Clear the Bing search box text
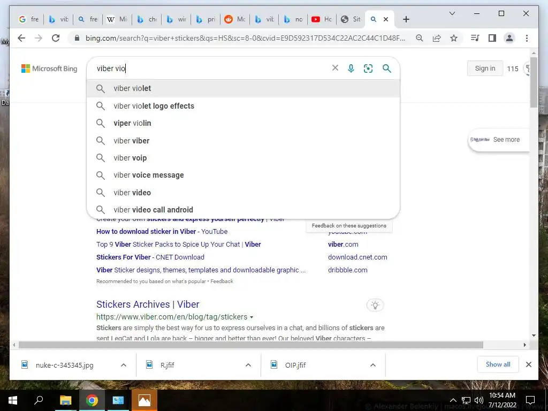This screenshot has width=548, height=411. click(335, 68)
